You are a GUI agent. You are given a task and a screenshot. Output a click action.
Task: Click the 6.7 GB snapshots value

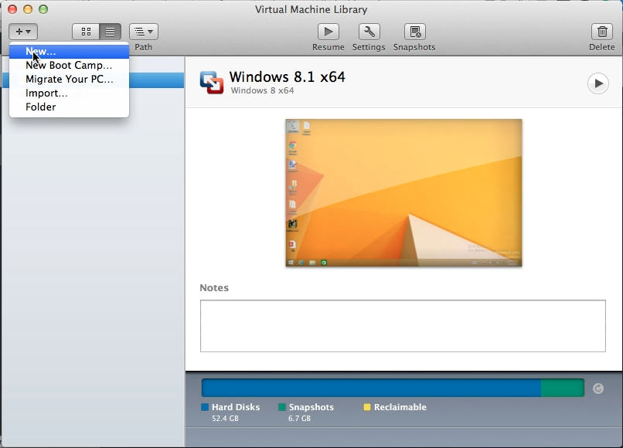(x=300, y=418)
